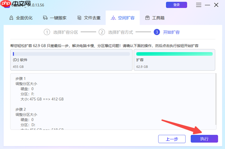
Task: Open the 工具箱 tab
Action: [155, 18]
